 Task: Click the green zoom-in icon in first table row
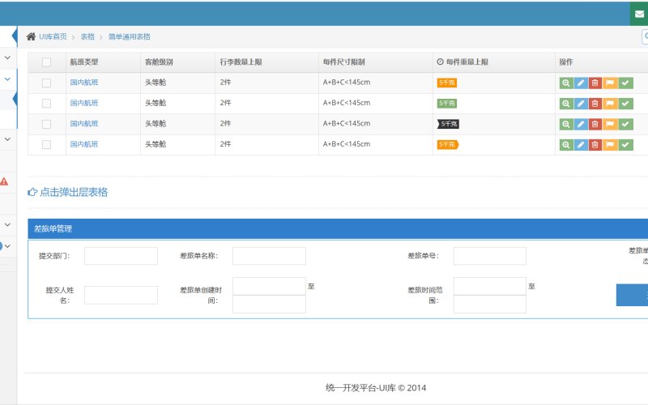(x=566, y=83)
